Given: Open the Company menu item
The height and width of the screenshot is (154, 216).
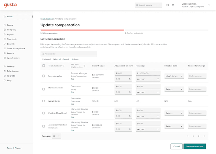Looking at the screenshot, I should 11,30.
